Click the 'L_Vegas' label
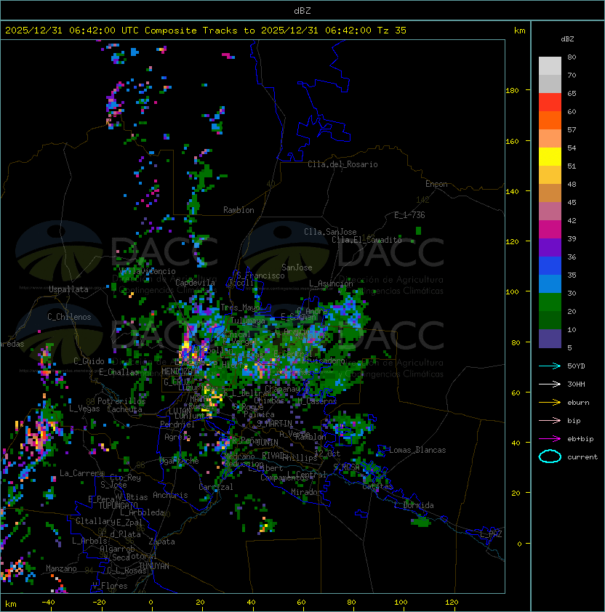Viewport: 605px width, 612px height. pos(84,408)
